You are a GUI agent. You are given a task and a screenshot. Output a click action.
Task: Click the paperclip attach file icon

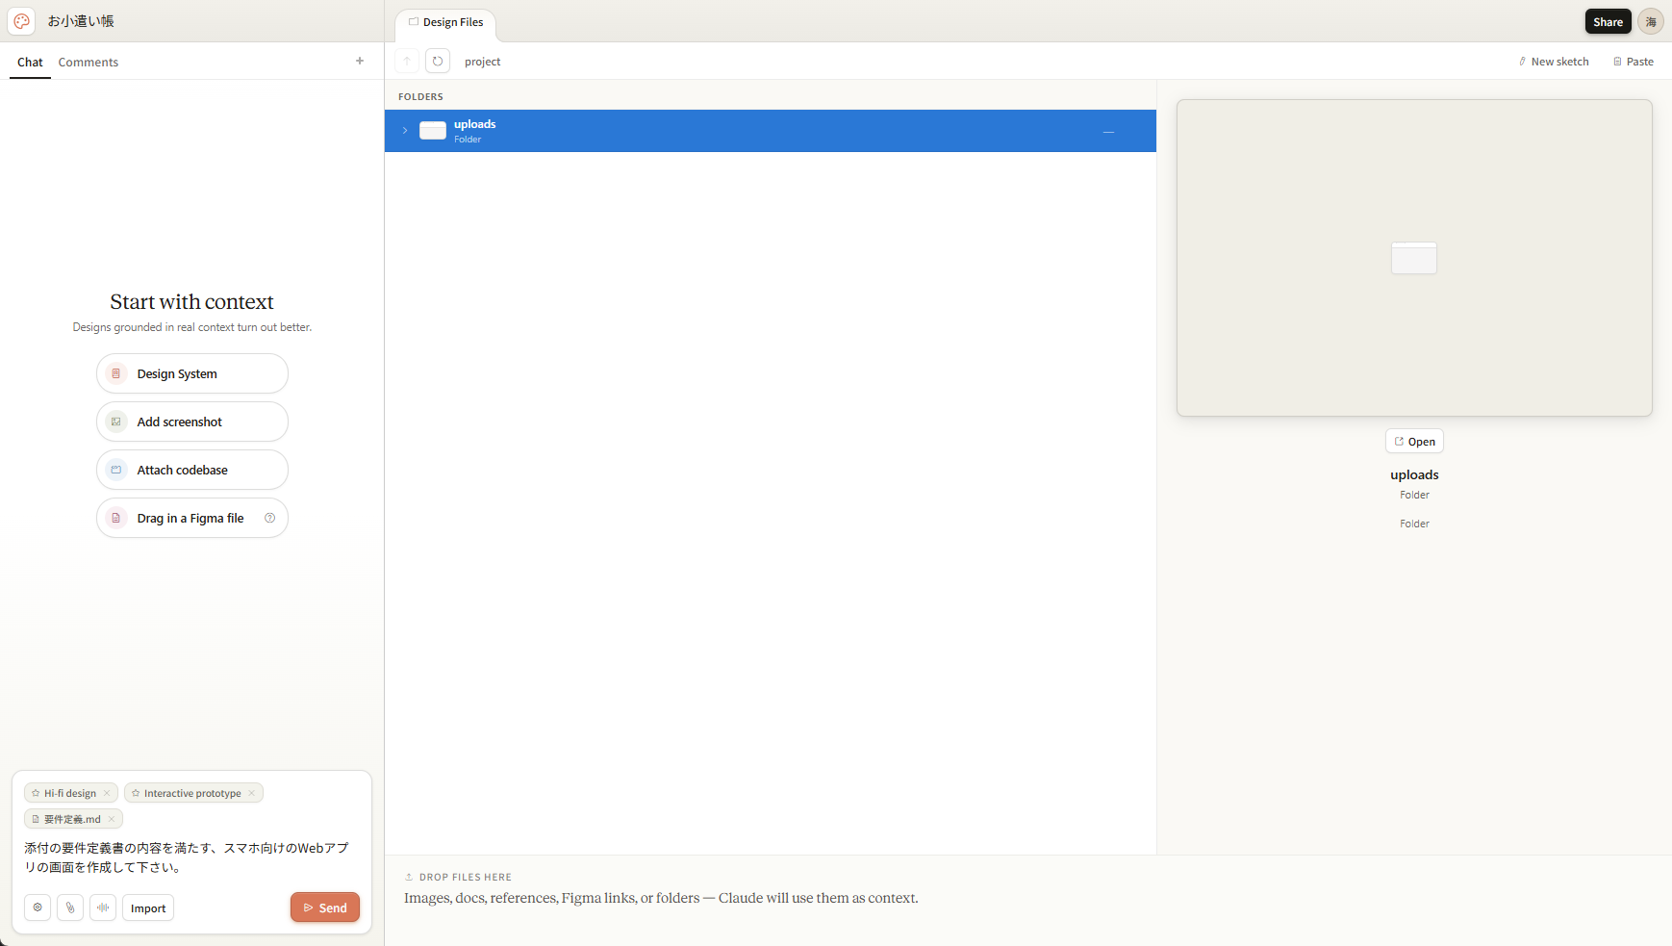point(70,908)
